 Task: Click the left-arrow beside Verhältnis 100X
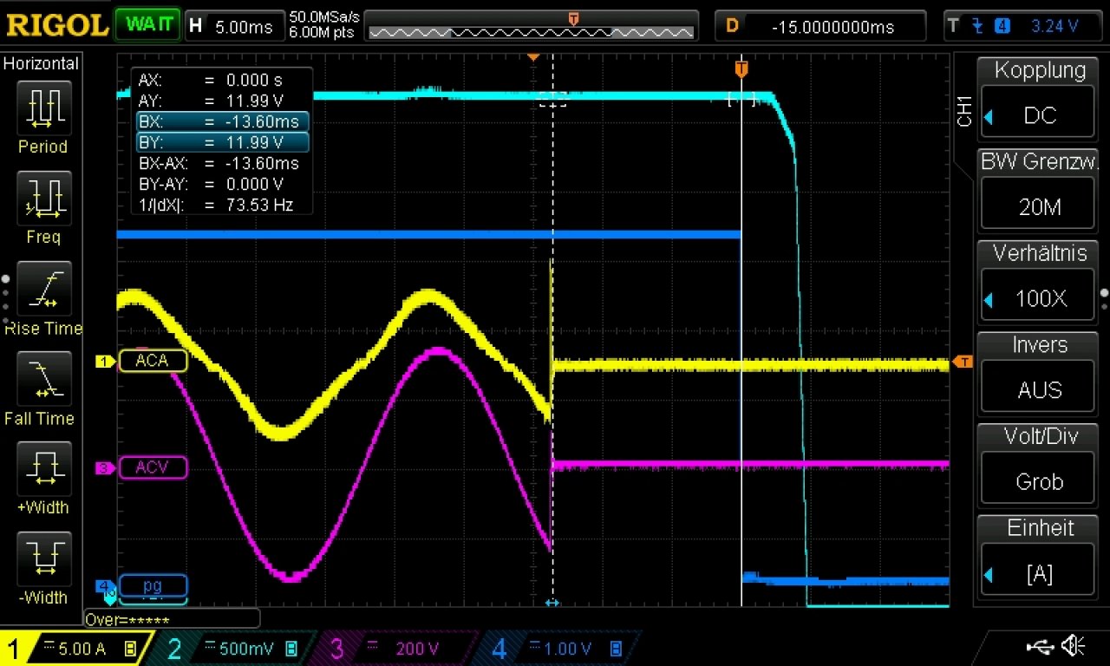coord(989,300)
